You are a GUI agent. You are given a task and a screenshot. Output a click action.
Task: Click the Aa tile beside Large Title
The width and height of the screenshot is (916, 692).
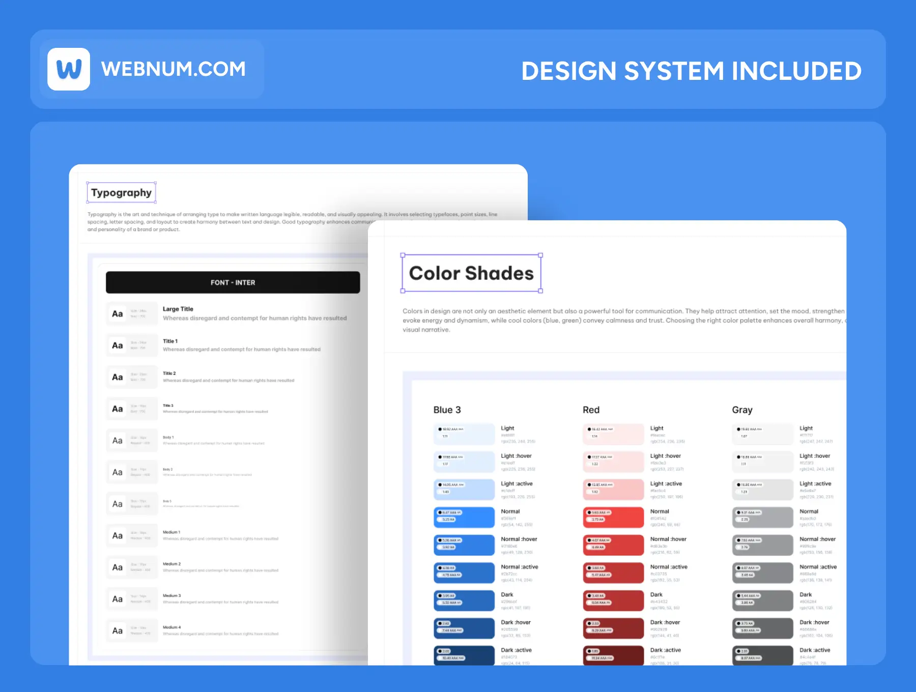coord(118,314)
